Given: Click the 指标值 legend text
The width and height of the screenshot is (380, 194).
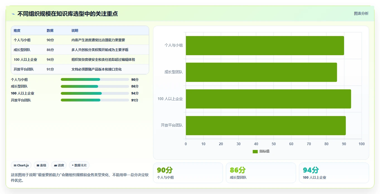Looking at the screenshot, I should click(x=265, y=151).
